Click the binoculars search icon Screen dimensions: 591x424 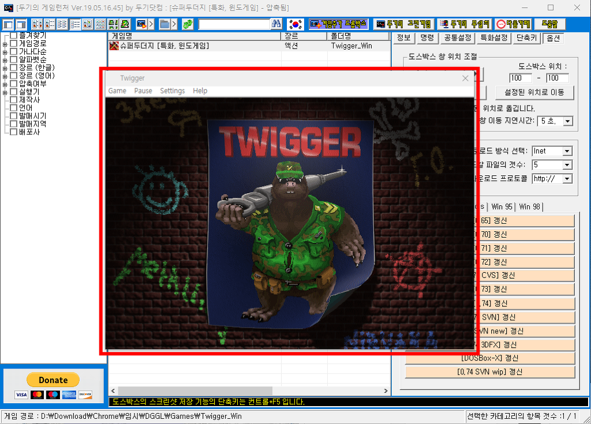point(276,24)
